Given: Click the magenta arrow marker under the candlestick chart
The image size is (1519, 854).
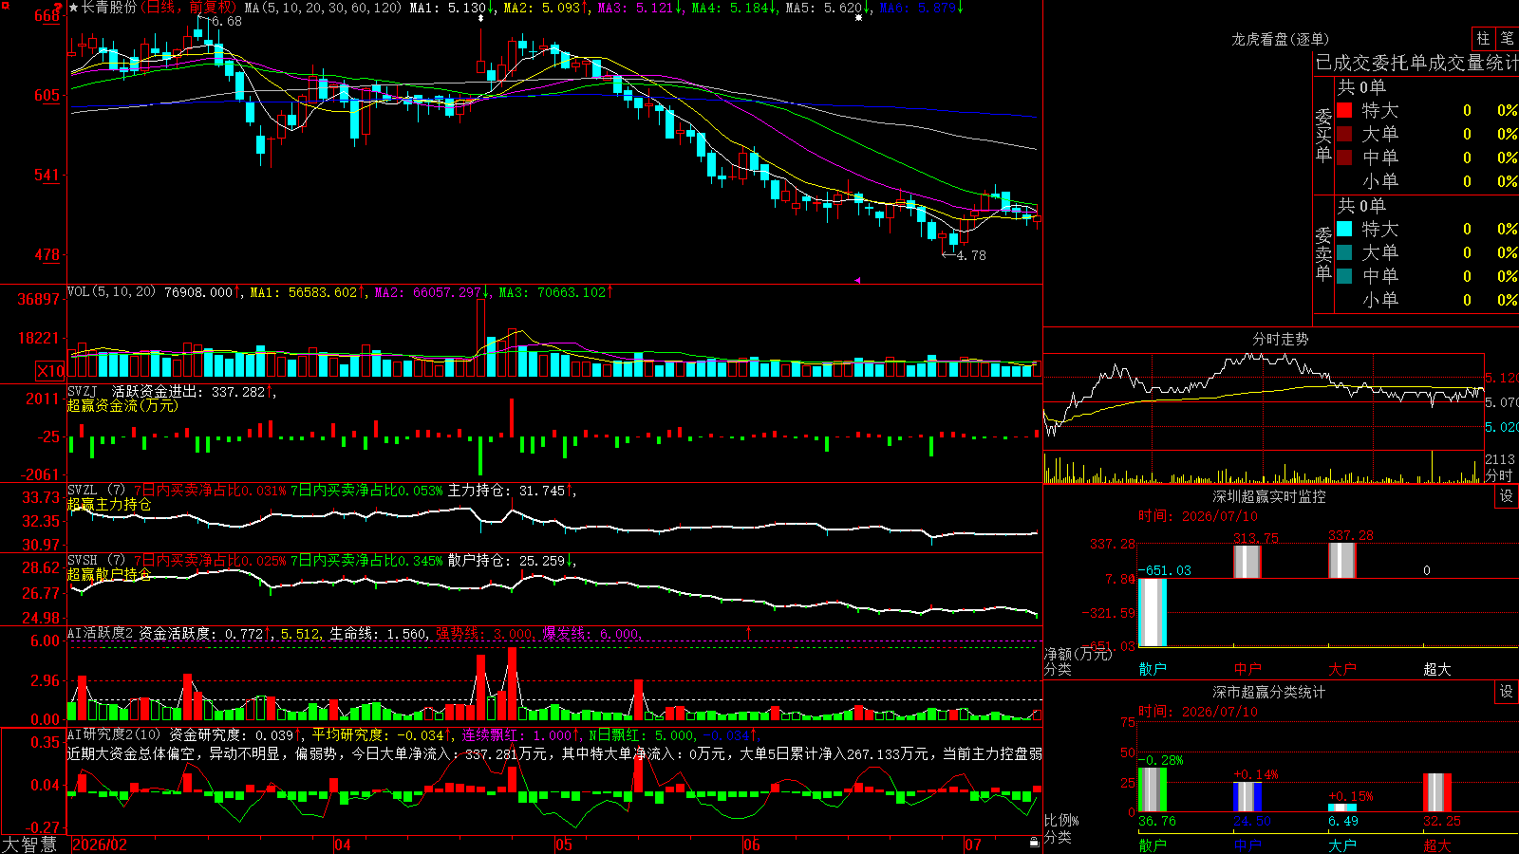Looking at the screenshot, I should 857,280.
